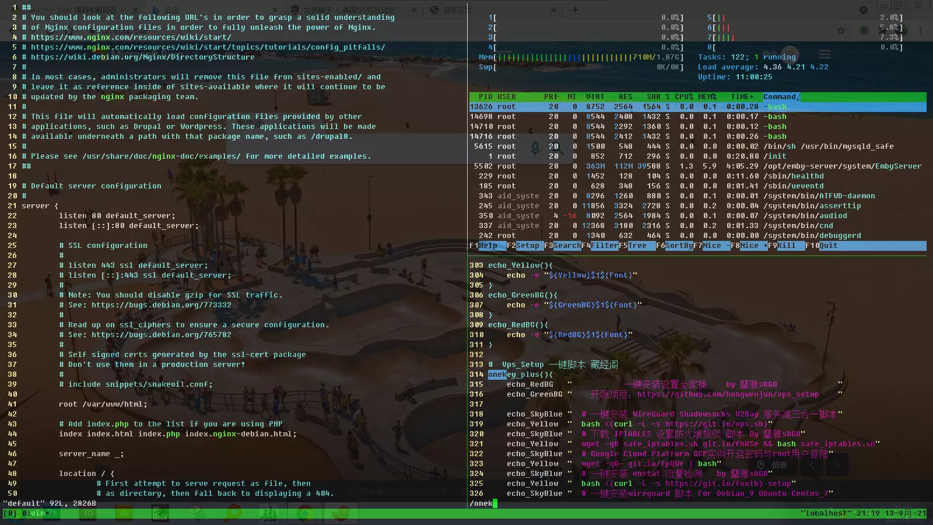Click the Mem usage meter bar
Image resolution: width=933 pixels, height=525 pixels.
pos(581,57)
